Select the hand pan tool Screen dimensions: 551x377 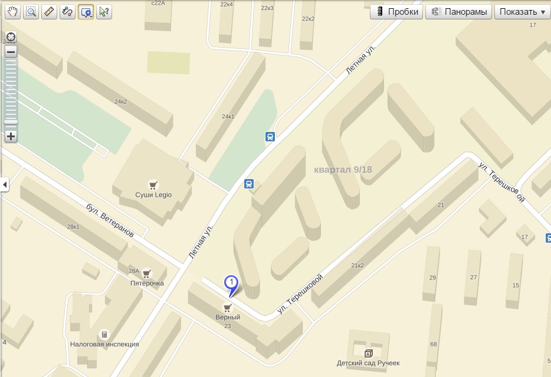point(12,12)
